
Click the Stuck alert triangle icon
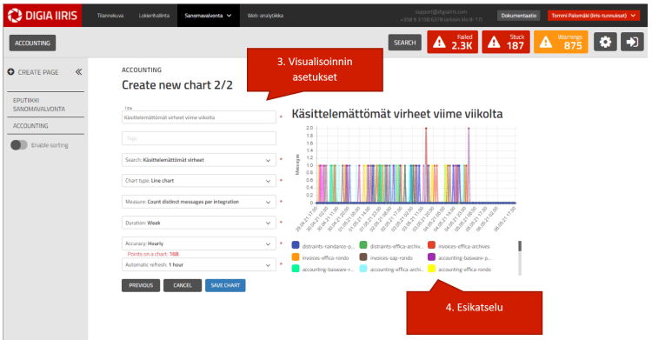coord(494,43)
